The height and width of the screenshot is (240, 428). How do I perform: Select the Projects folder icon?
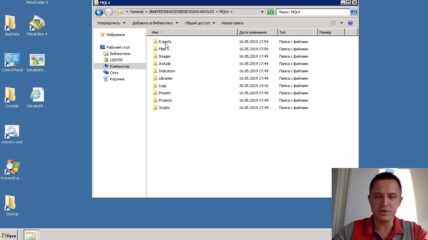(x=155, y=100)
